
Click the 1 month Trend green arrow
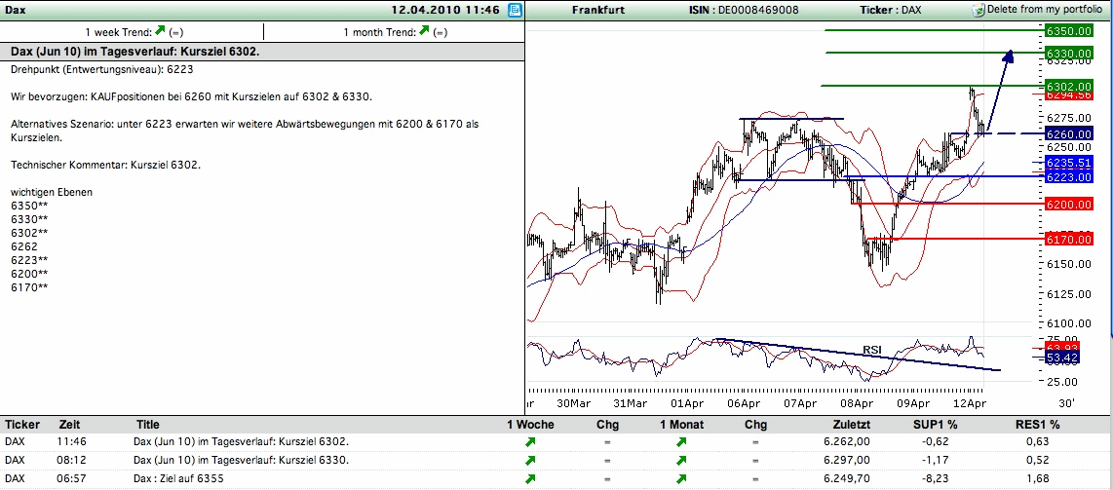425,30
